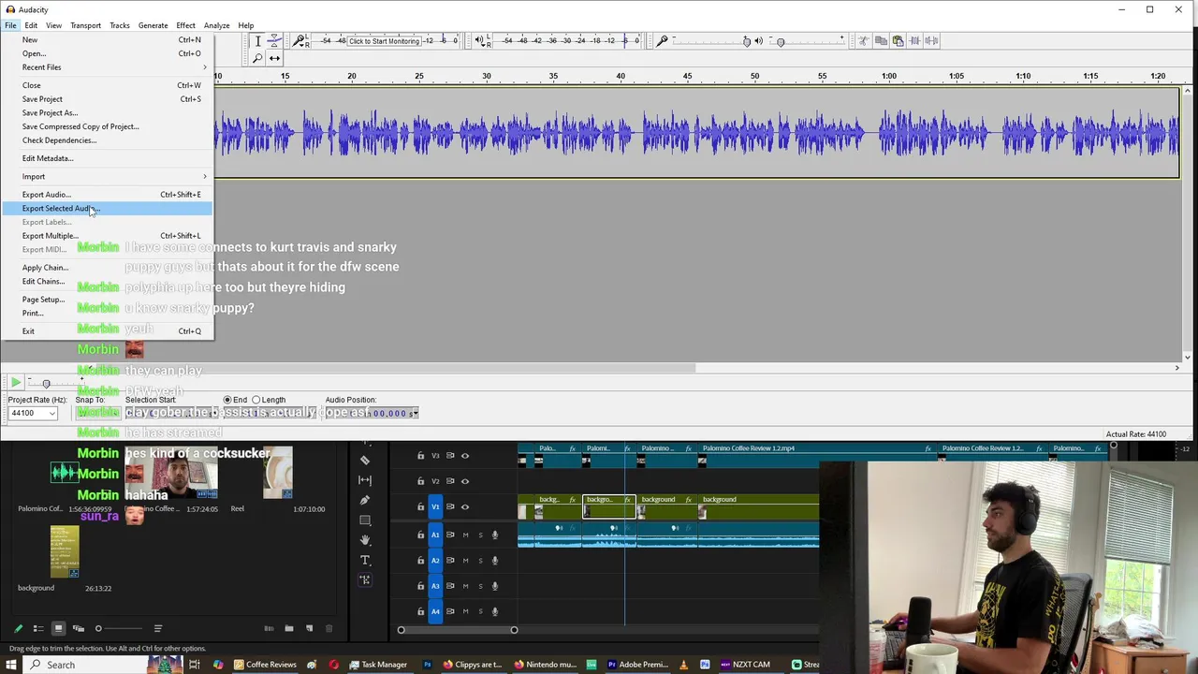Viewport: 1198px width, 674px height.
Task: Open the File menu
Action: tap(10, 25)
